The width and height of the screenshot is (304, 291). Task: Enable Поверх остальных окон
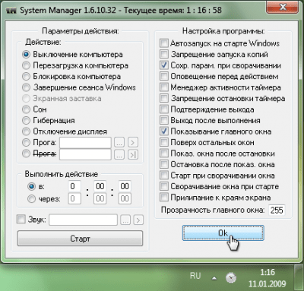pyautogui.click(x=164, y=142)
